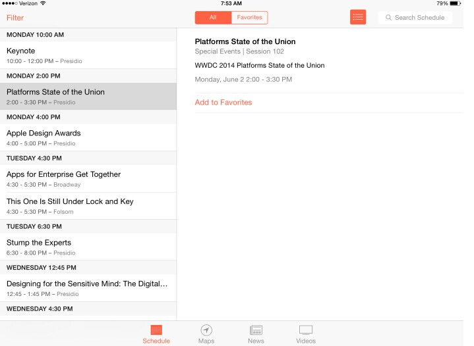Open the Schedule tab icon
474x346 pixels.
[156, 330]
